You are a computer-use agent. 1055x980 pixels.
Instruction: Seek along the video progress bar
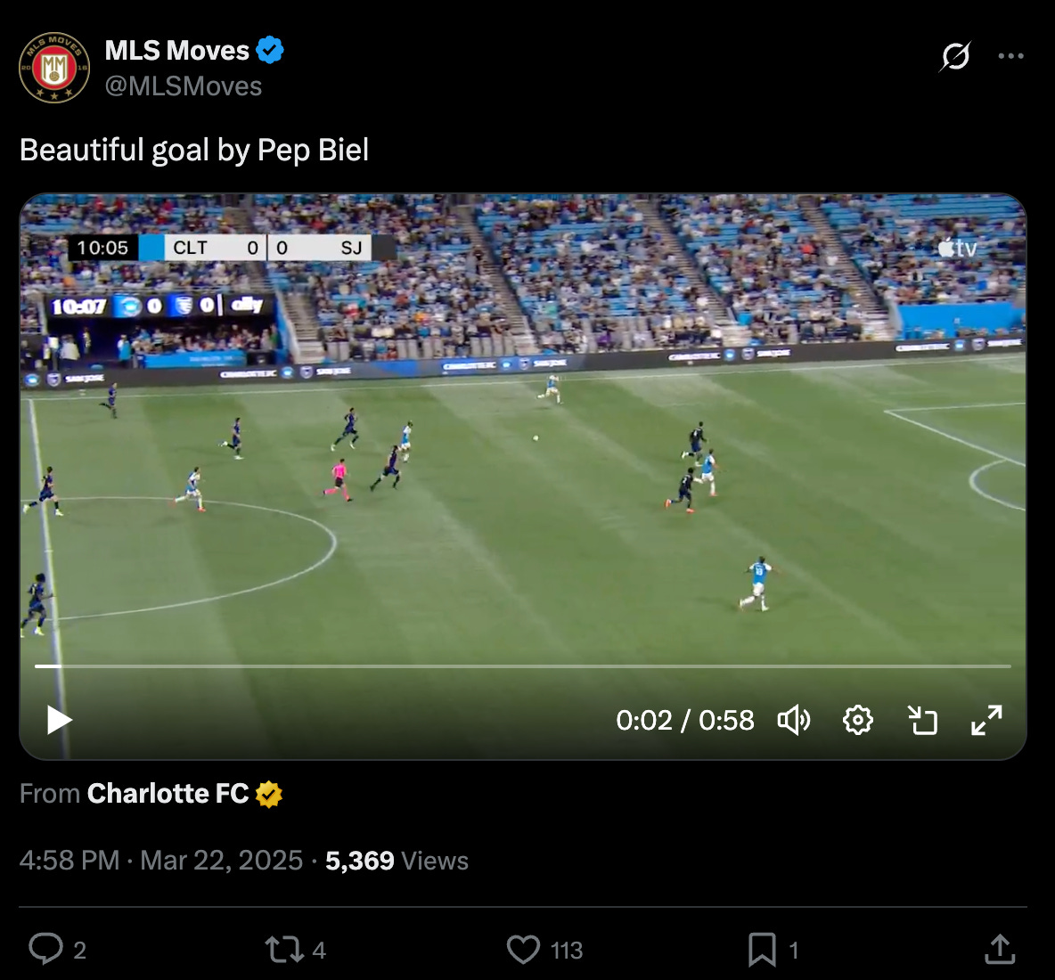point(523,666)
